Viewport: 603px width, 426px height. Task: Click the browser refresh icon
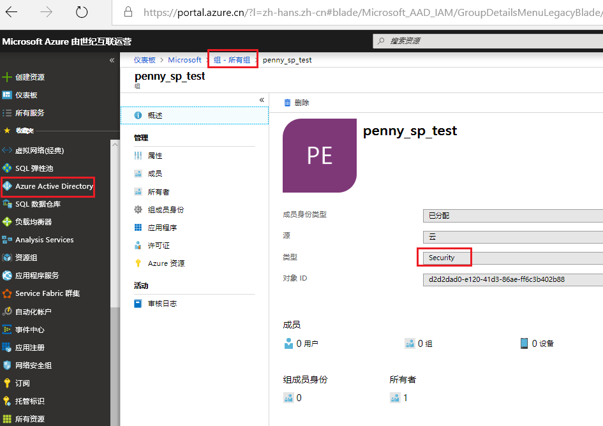(81, 12)
